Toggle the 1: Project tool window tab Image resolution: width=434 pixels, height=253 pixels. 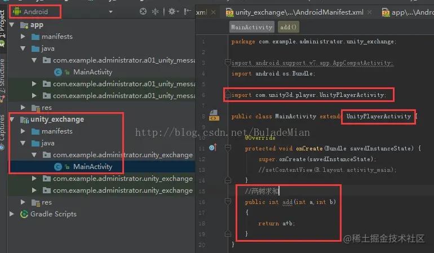coord(2,24)
